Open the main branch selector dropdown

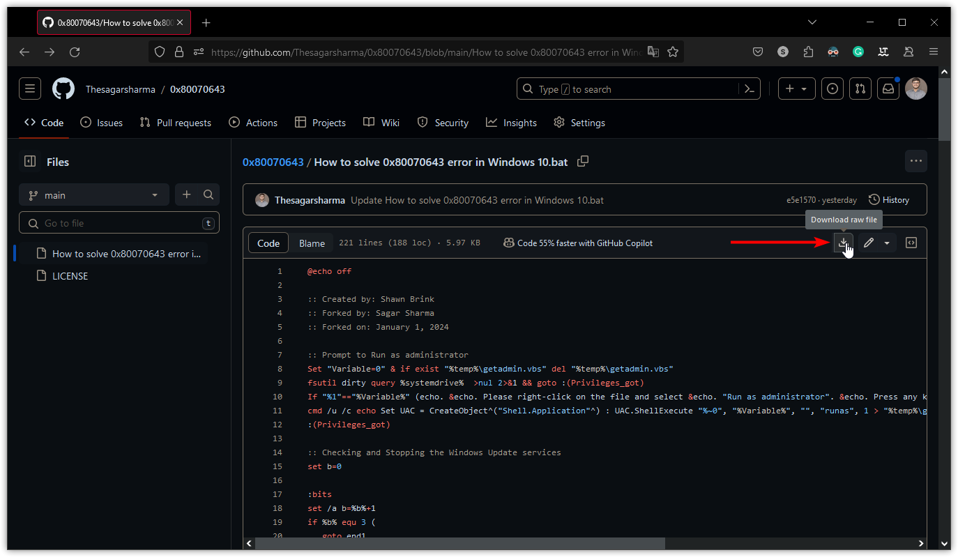point(94,195)
